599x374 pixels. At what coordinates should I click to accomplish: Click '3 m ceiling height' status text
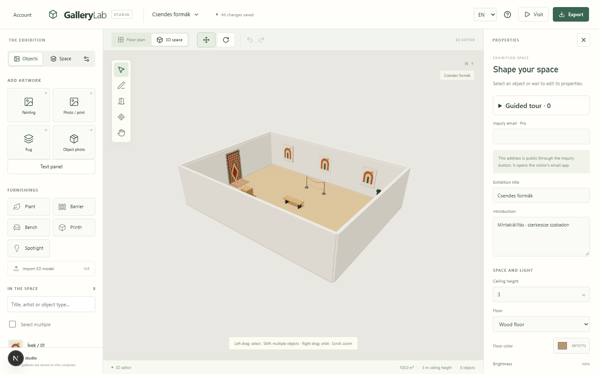[437, 368]
